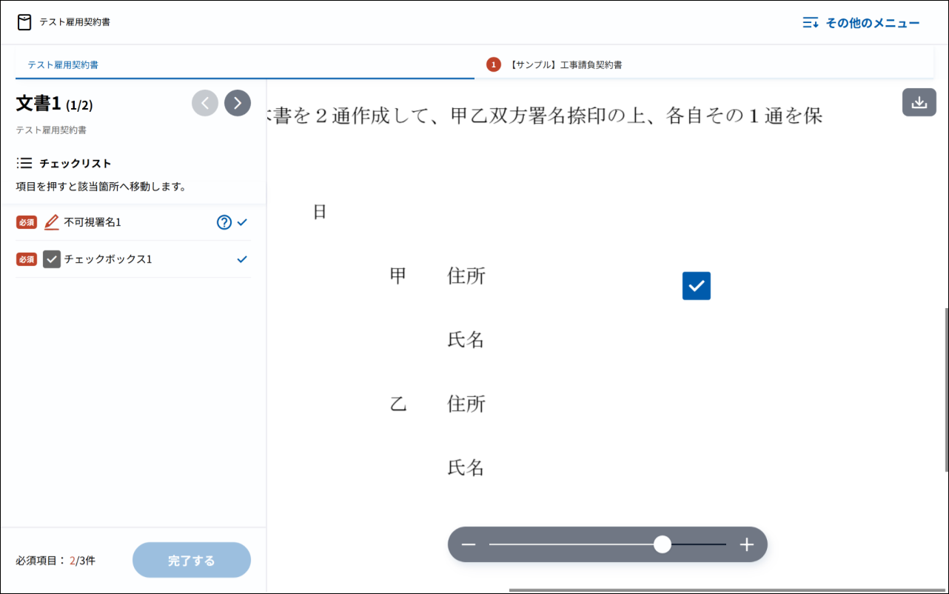Click the zoom out minus icon

click(x=469, y=545)
